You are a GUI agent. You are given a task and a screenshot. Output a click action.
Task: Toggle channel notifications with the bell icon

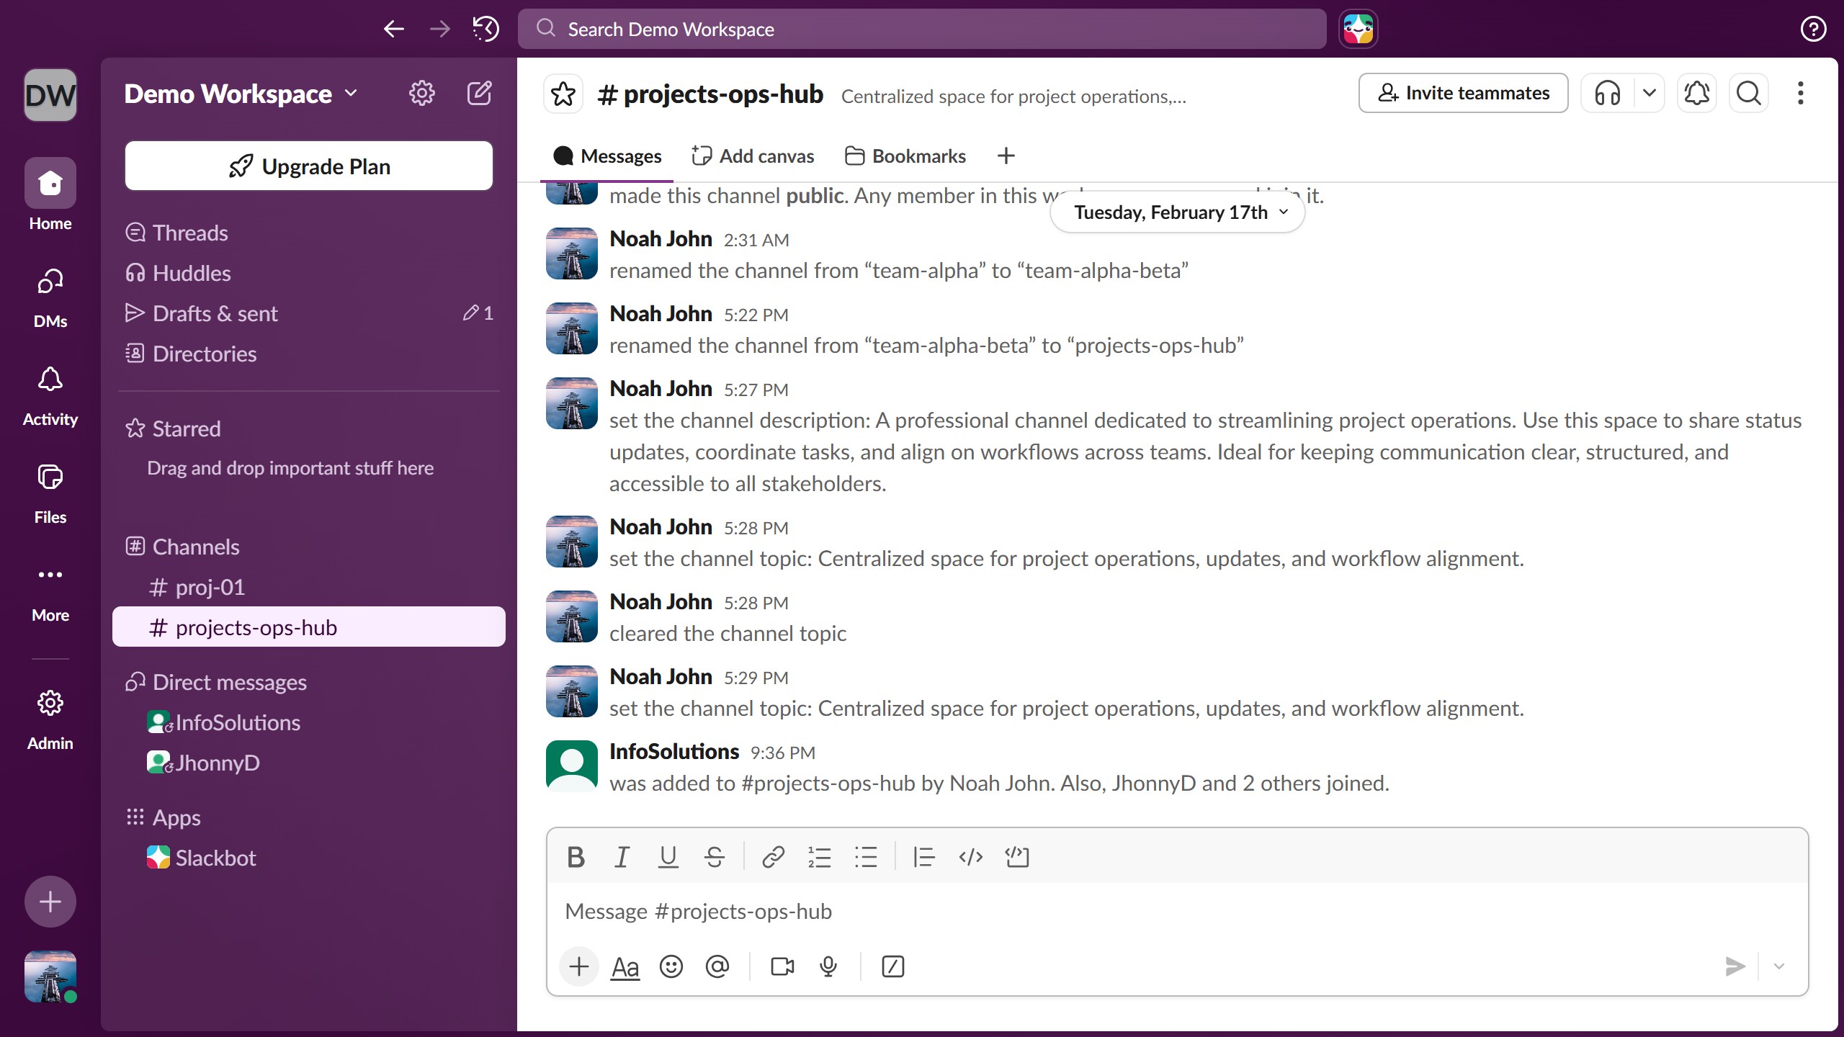pos(1696,93)
